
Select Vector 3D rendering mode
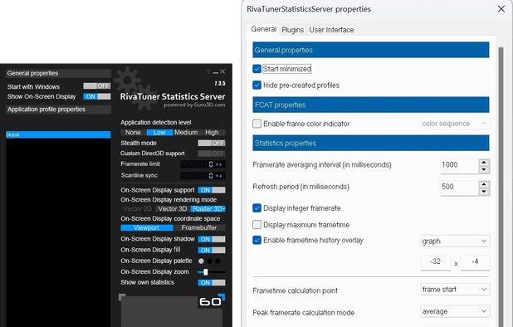173,208
